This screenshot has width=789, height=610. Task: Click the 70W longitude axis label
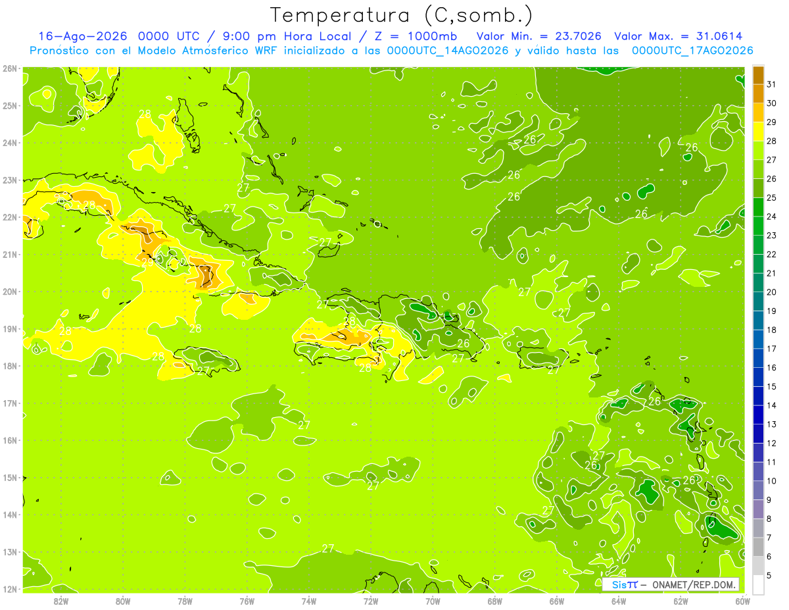433,601
